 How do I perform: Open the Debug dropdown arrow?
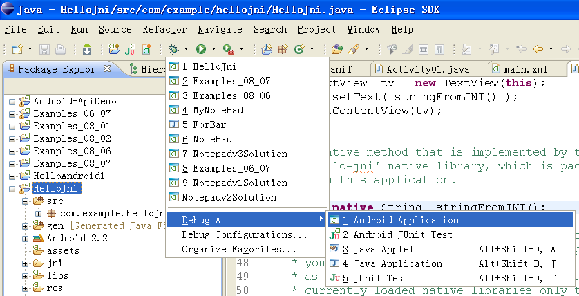186,49
